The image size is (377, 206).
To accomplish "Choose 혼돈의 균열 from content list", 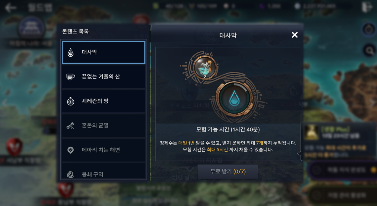I will coord(103,126).
